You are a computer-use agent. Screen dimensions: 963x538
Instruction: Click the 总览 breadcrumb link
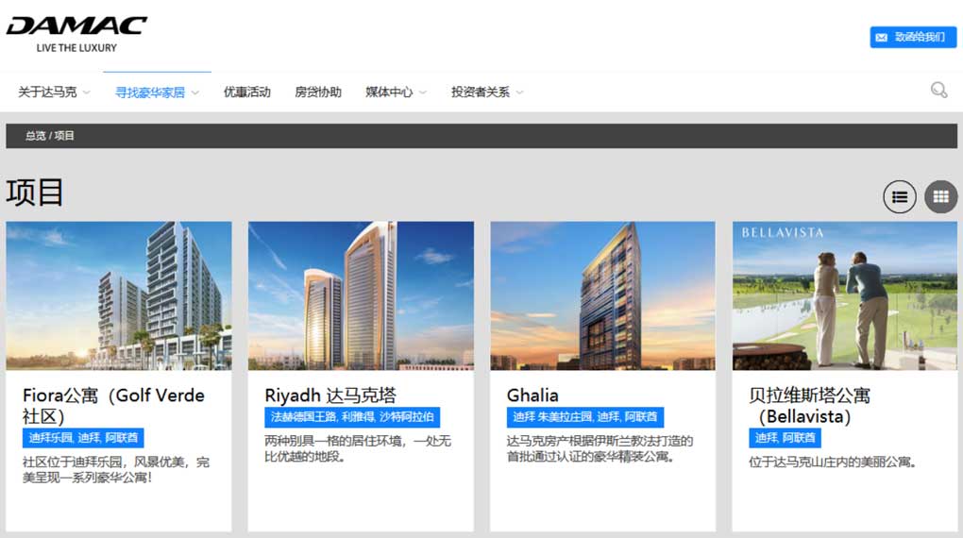click(35, 136)
